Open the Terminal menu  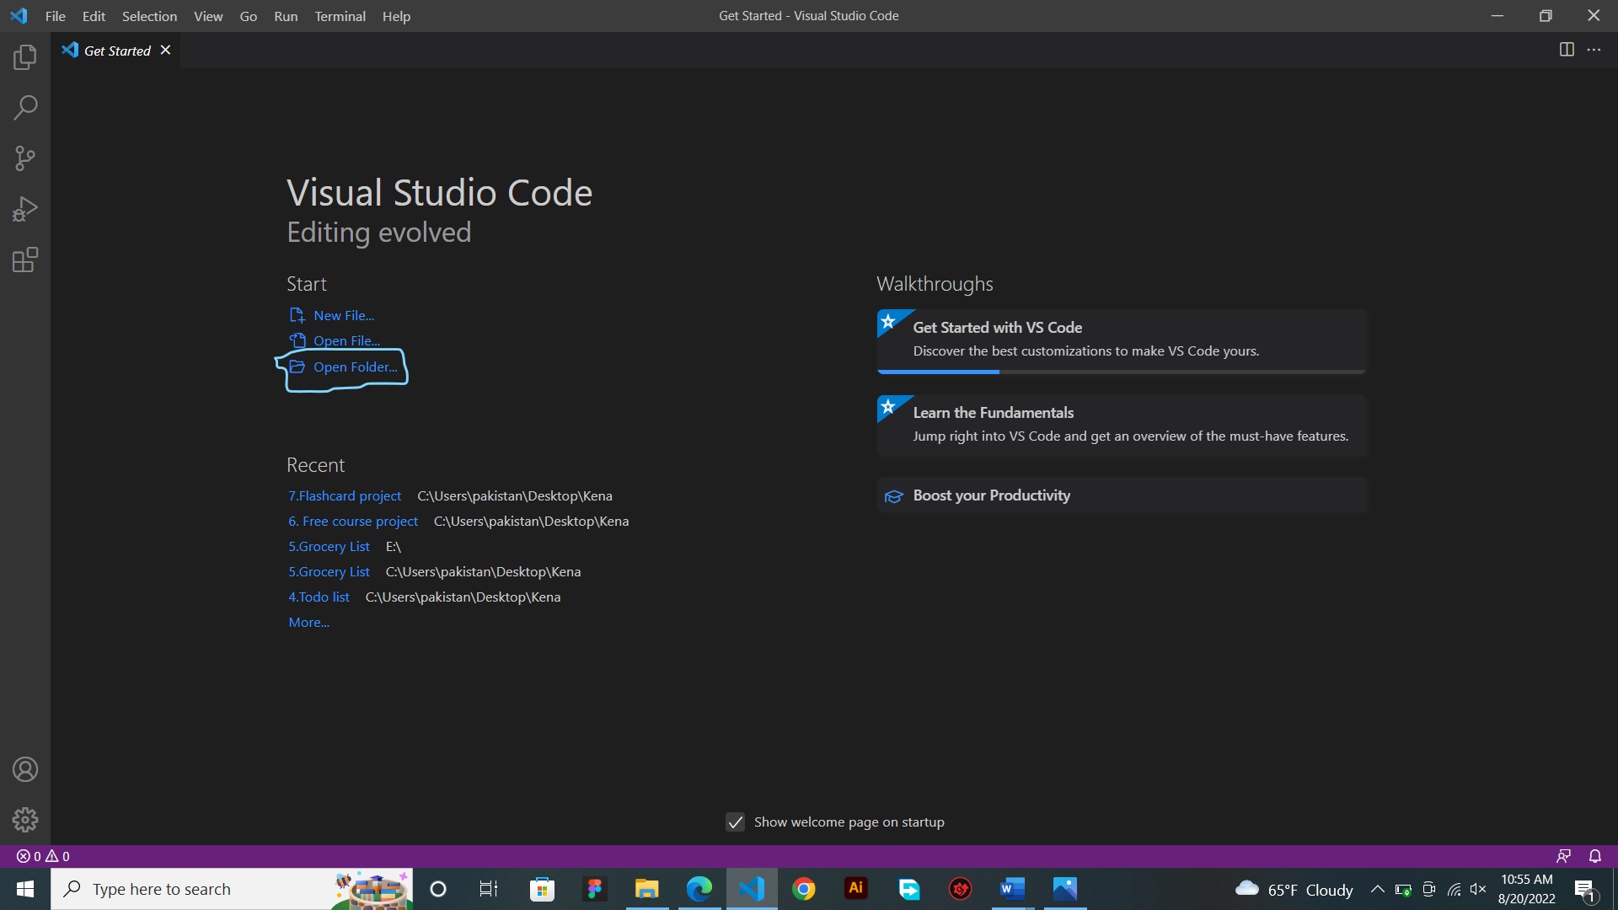[x=340, y=16]
